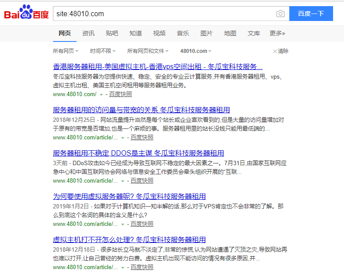Image resolution: width=344 pixels, height=277 pixels.
Task: Open 虚拟主机打不开怎么处理 result link
Action: tap(129, 239)
